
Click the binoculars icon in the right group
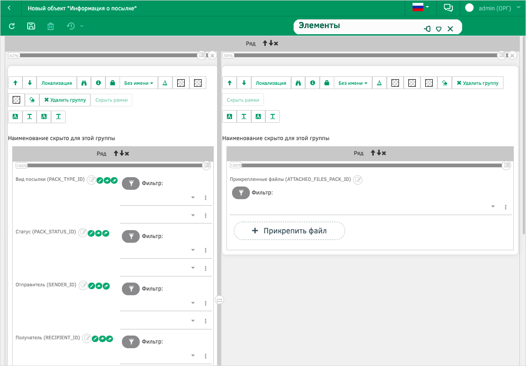coord(298,83)
